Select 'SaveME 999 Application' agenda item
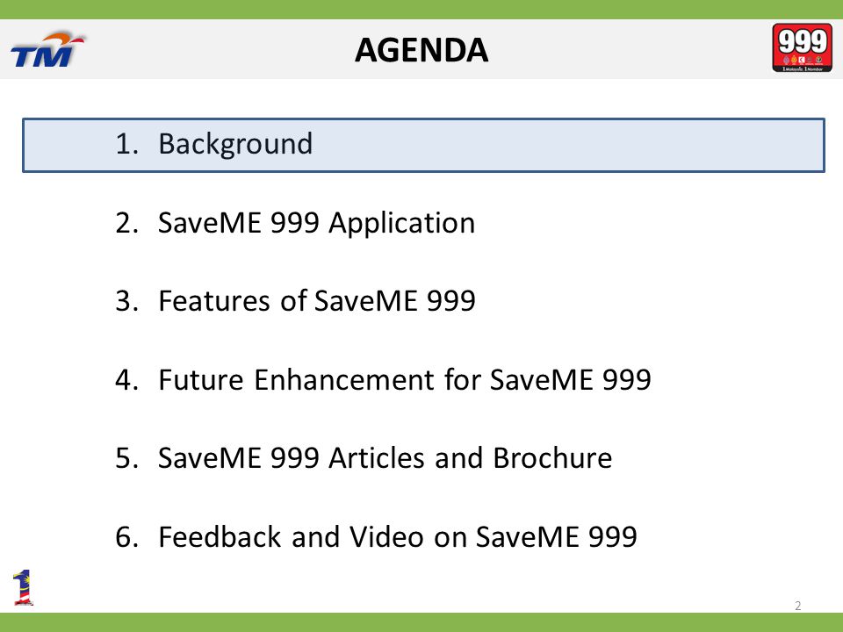 coord(295,223)
